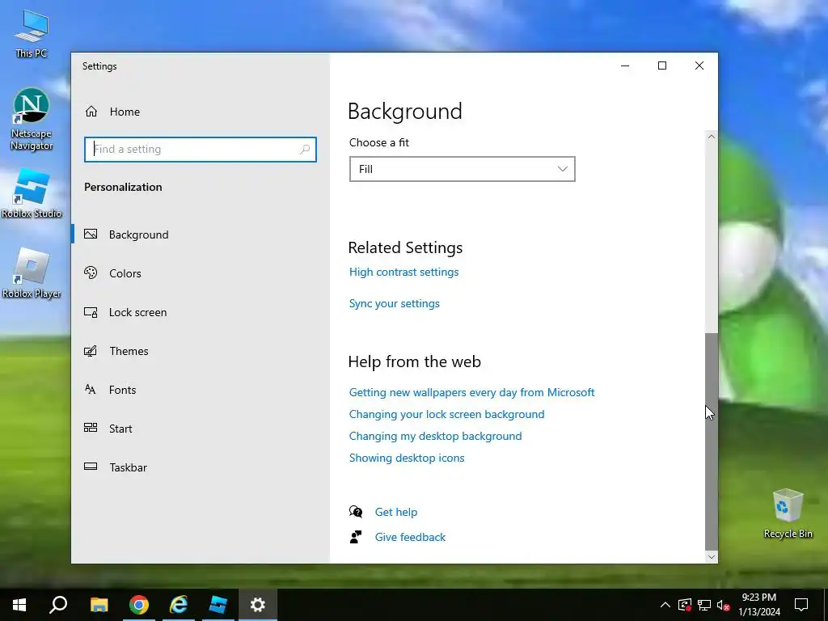
Task: Click the Settings vertical scrollbar thumb
Action: point(712,441)
